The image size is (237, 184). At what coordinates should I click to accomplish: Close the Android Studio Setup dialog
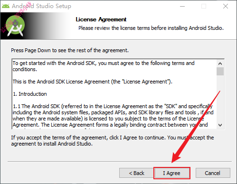[x=226, y=6]
